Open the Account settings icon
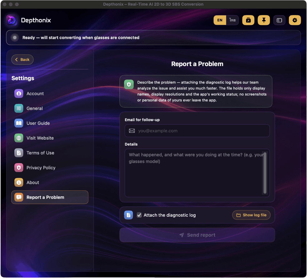The height and width of the screenshot is (278, 307). click(x=19, y=94)
